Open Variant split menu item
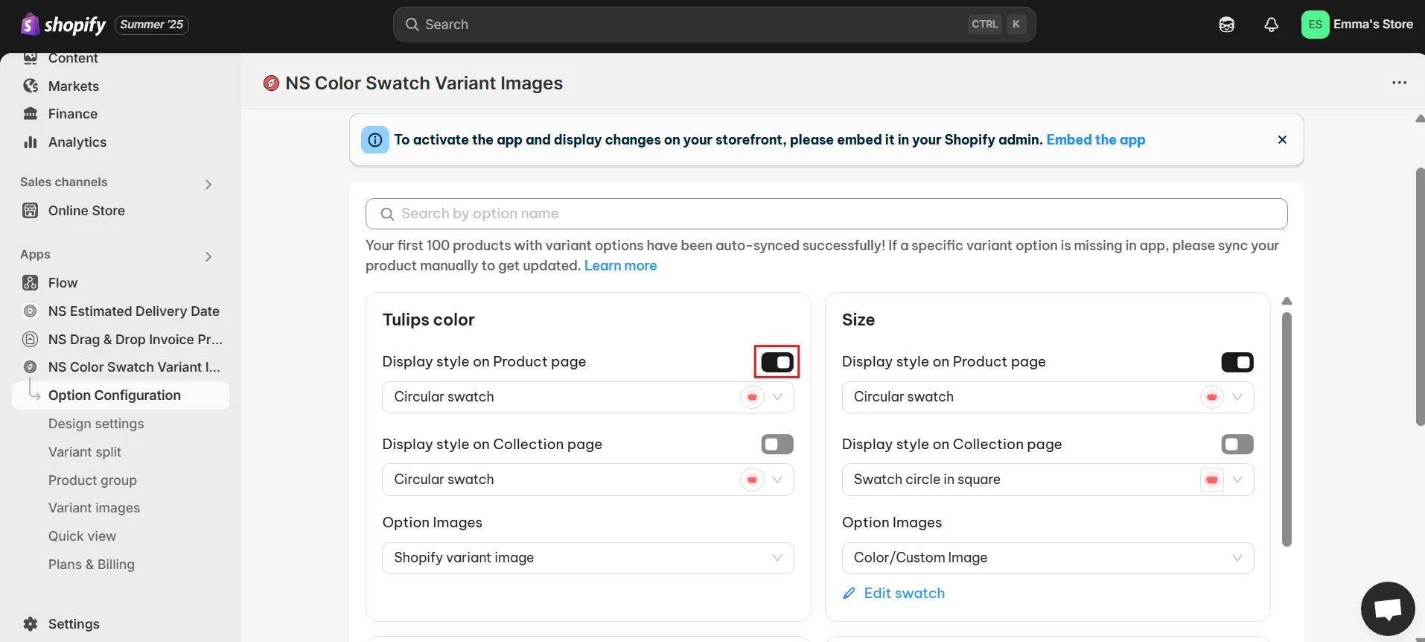The width and height of the screenshot is (1425, 642). [85, 452]
